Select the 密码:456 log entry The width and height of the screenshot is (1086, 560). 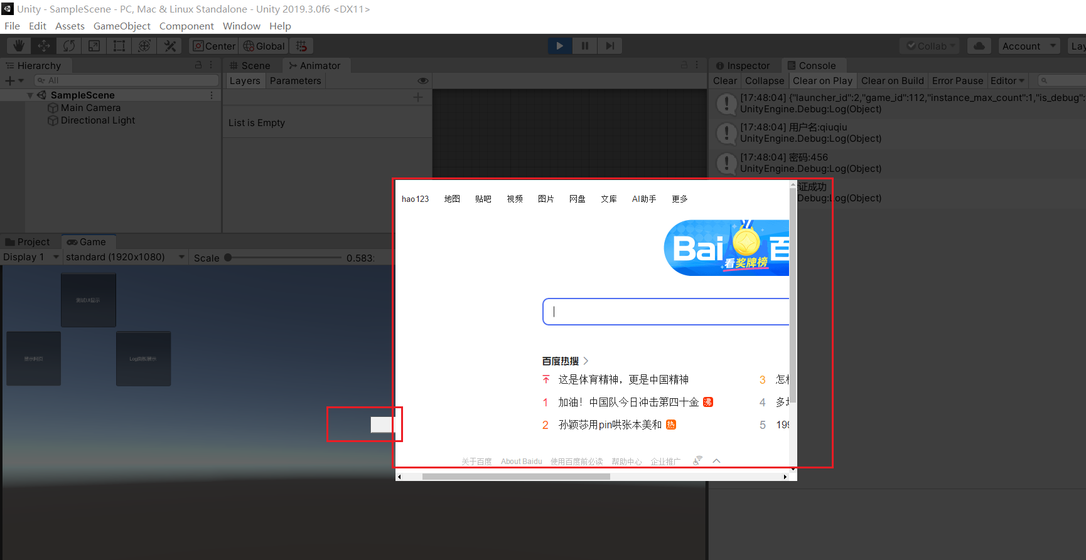[898, 163]
